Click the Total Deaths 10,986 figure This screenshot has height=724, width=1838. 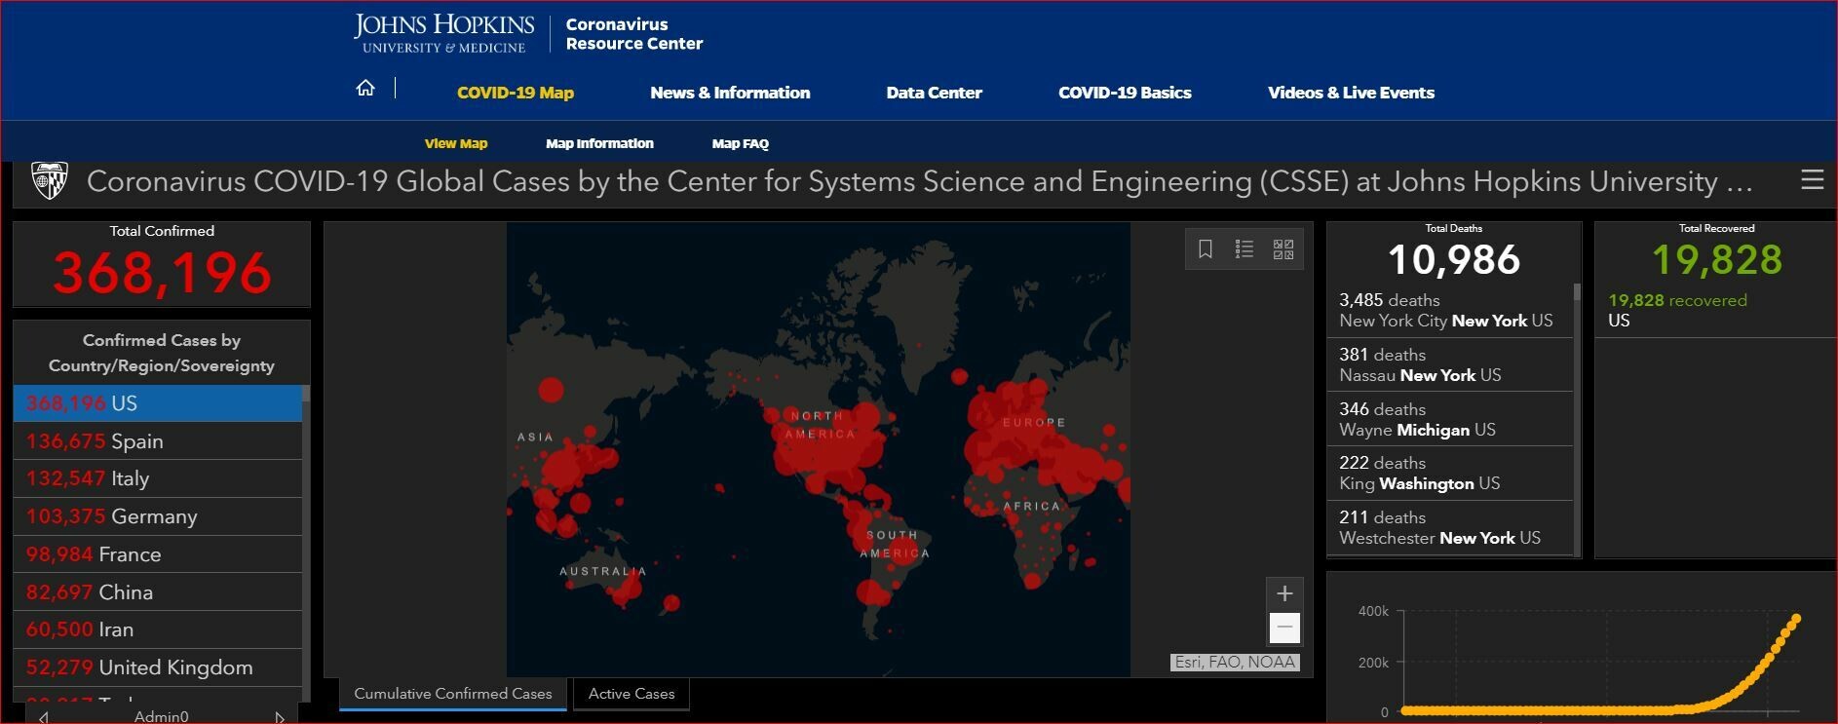(1453, 260)
